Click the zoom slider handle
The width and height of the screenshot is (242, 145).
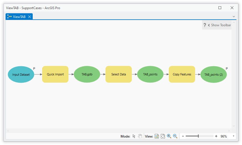(x=198, y=136)
